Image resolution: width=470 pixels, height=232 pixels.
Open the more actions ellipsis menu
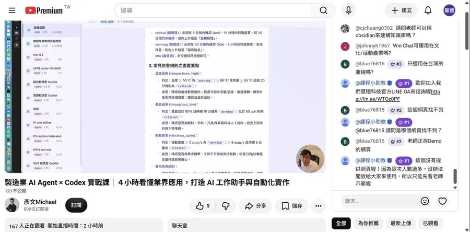coord(319,206)
